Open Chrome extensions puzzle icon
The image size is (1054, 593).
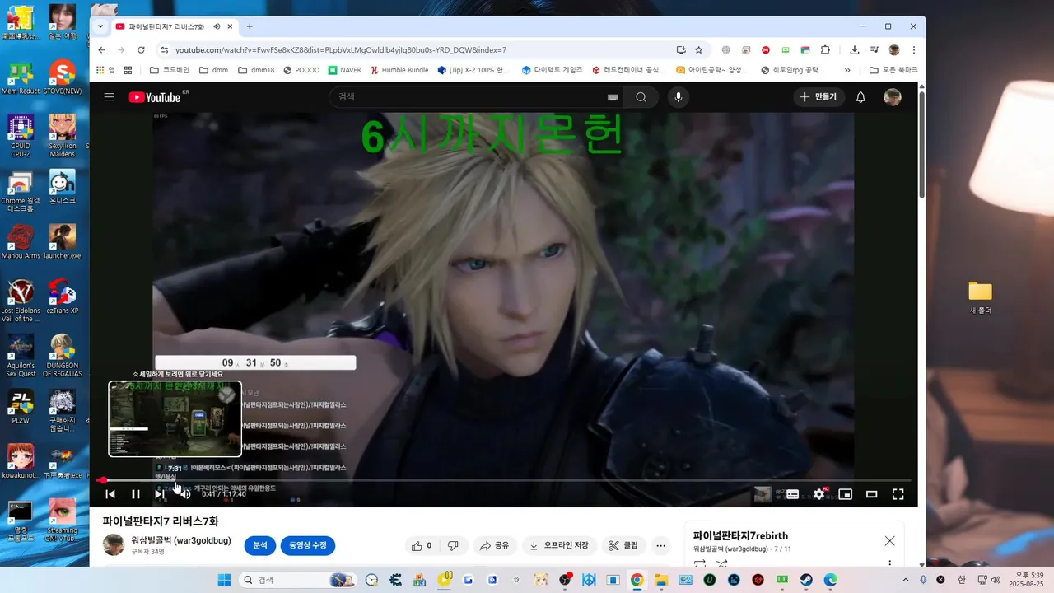(x=825, y=49)
